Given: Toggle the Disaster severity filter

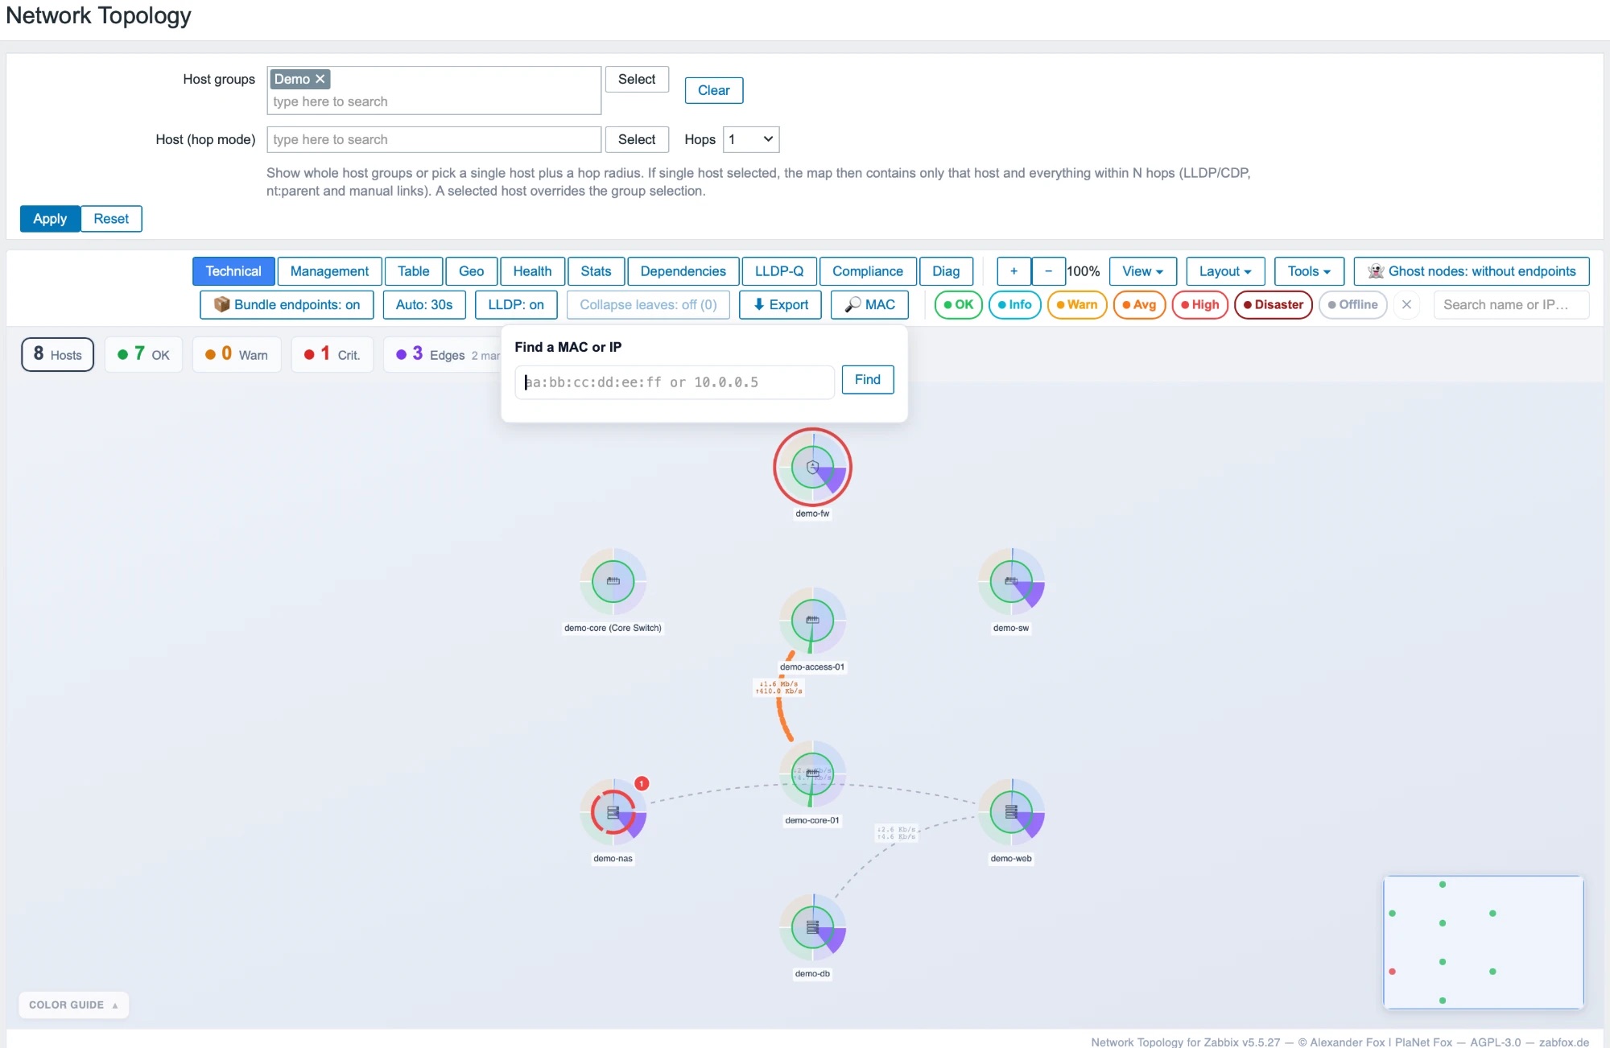Looking at the screenshot, I should point(1273,305).
